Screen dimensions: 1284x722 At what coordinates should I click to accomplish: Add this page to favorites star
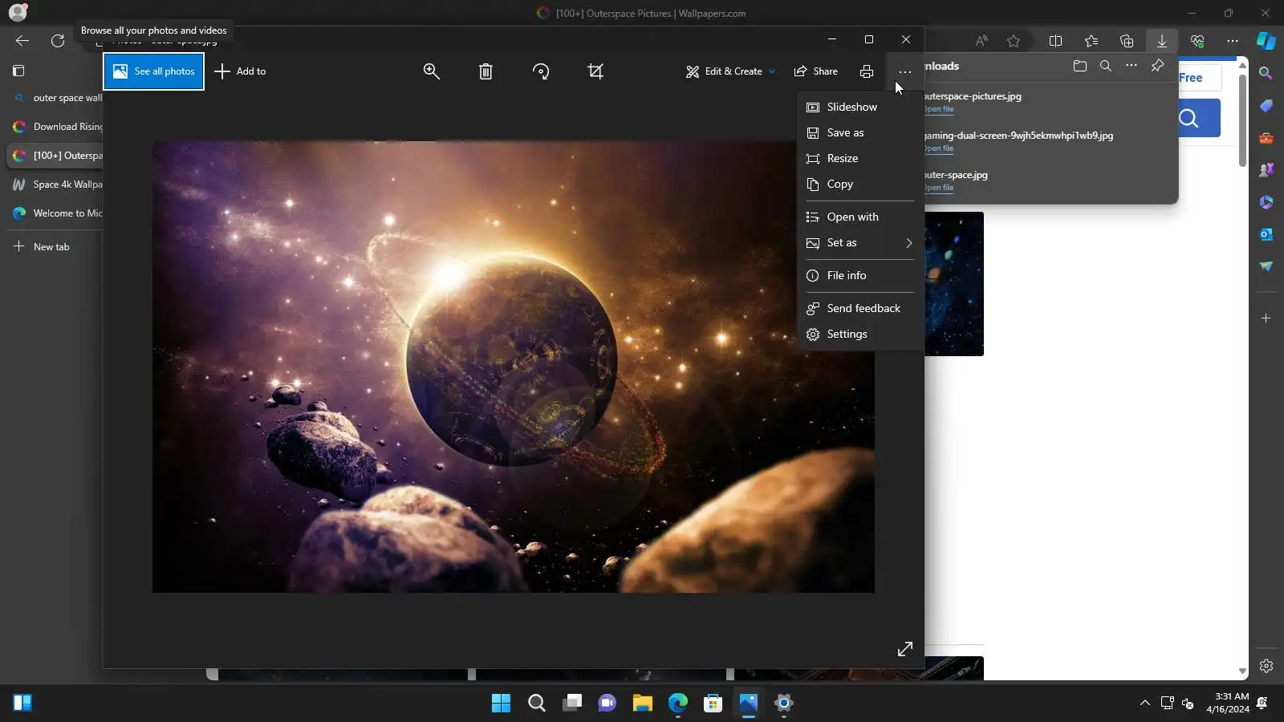pos(1014,41)
